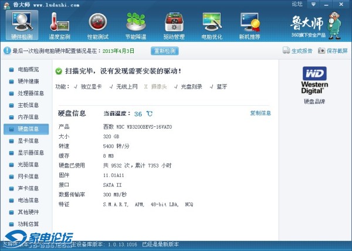Open the 性能测试 performance test
The width and height of the screenshot is (352, 251).
pyautogui.click(x=99, y=25)
